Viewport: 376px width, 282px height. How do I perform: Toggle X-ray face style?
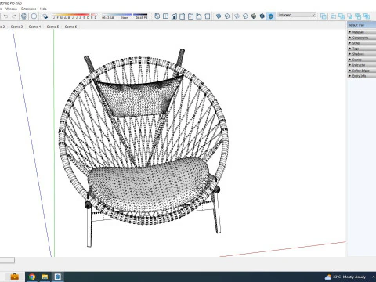[x=219, y=16]
